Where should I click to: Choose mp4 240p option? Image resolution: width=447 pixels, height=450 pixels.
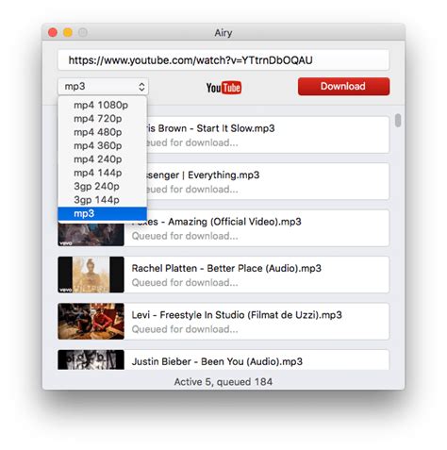tap(102, 159)
